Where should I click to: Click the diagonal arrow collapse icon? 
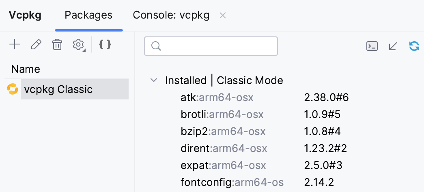pos(393,46)
